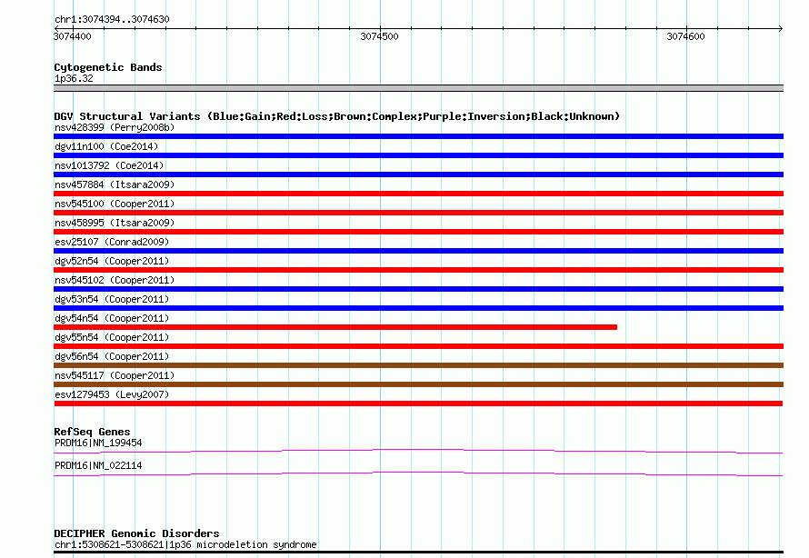The image size is (809, 558).
Task: Select the red bar under nsv458995
Action: pos(418,232)
